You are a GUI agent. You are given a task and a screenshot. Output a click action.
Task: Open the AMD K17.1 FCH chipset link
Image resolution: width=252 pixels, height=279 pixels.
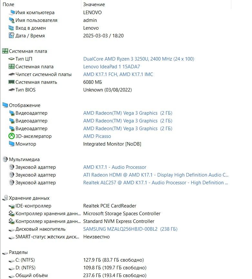coord(118,74)
